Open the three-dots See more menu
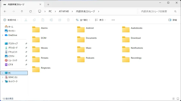The width and height of the screenshot is (181, 101). click(113, 20)
